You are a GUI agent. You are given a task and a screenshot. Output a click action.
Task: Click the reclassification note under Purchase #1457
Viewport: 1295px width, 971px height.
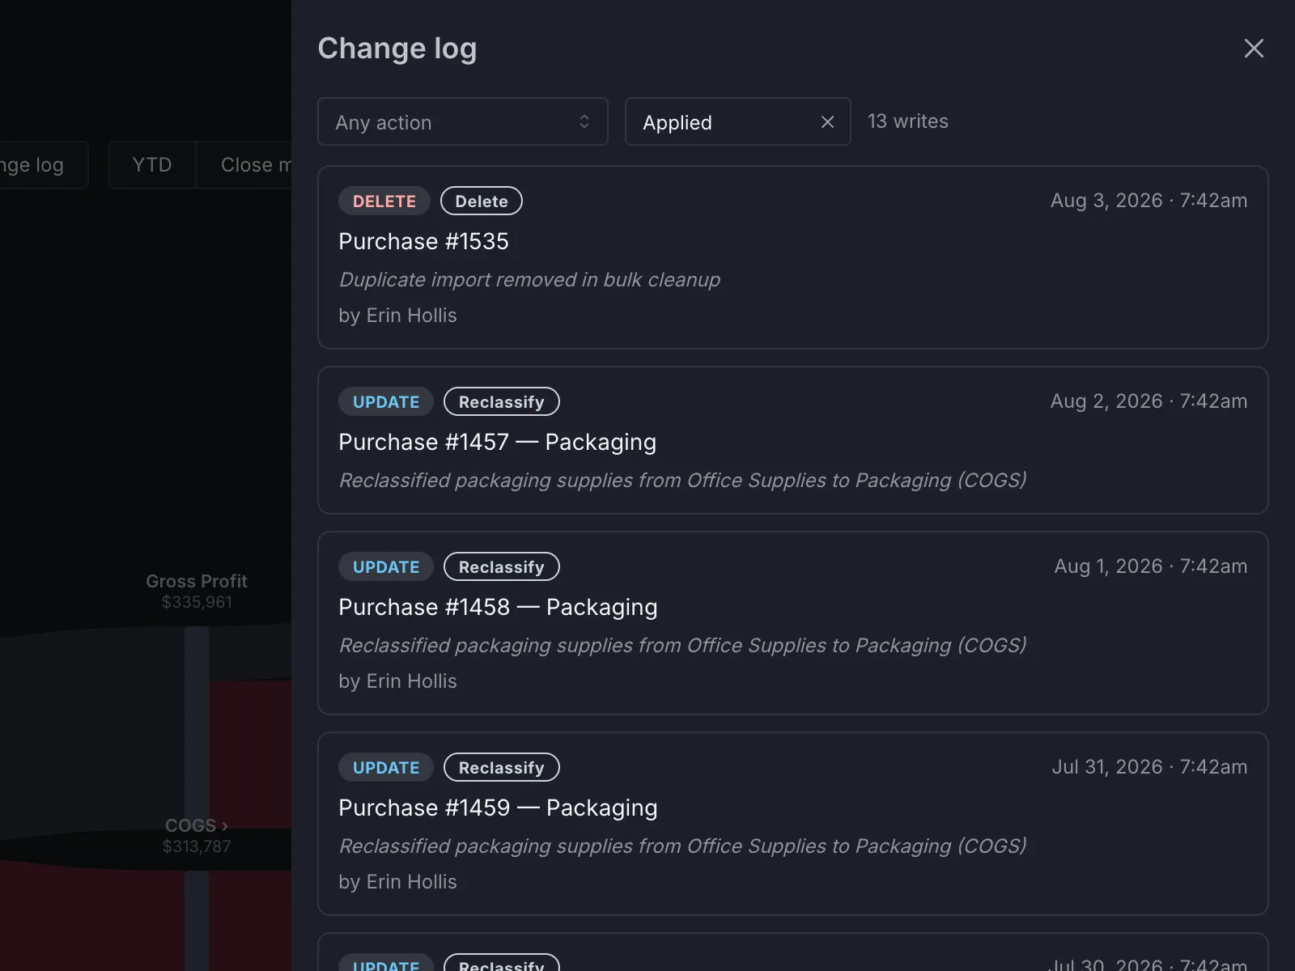point(682,481)
